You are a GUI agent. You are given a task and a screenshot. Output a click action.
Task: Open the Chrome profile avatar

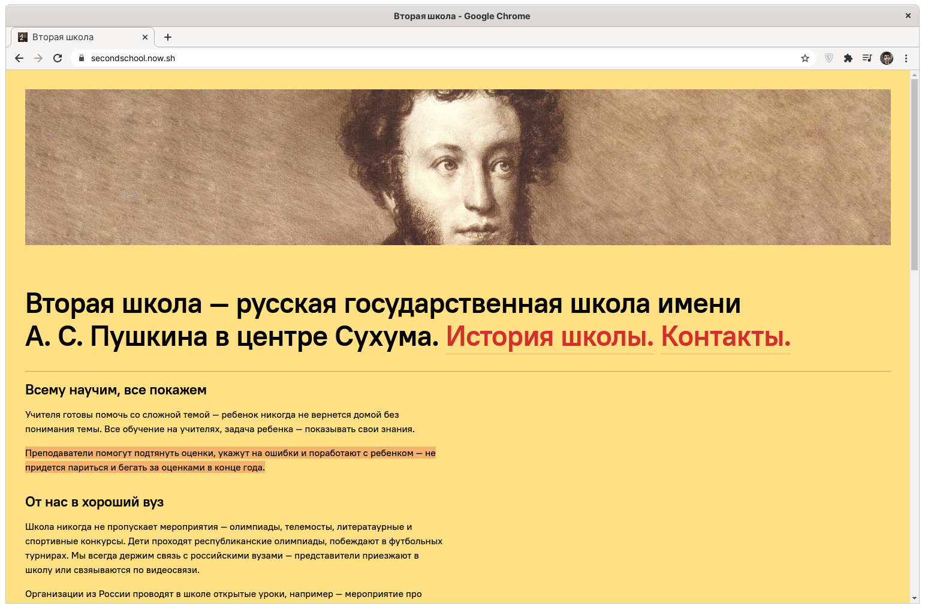click(887, 58)
